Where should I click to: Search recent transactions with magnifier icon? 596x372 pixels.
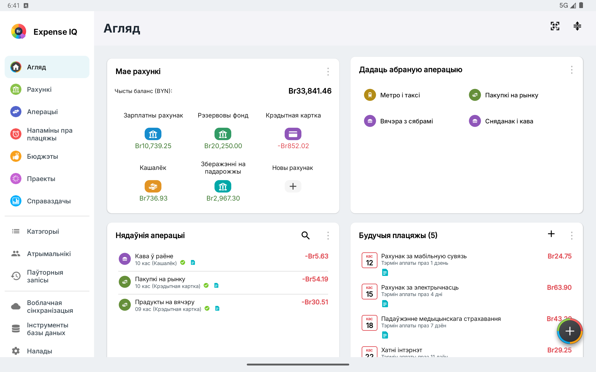305,236
